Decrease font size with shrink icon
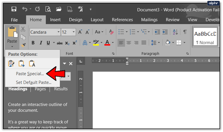This screenshot has width=223, height=132. [x=87, y=32]
